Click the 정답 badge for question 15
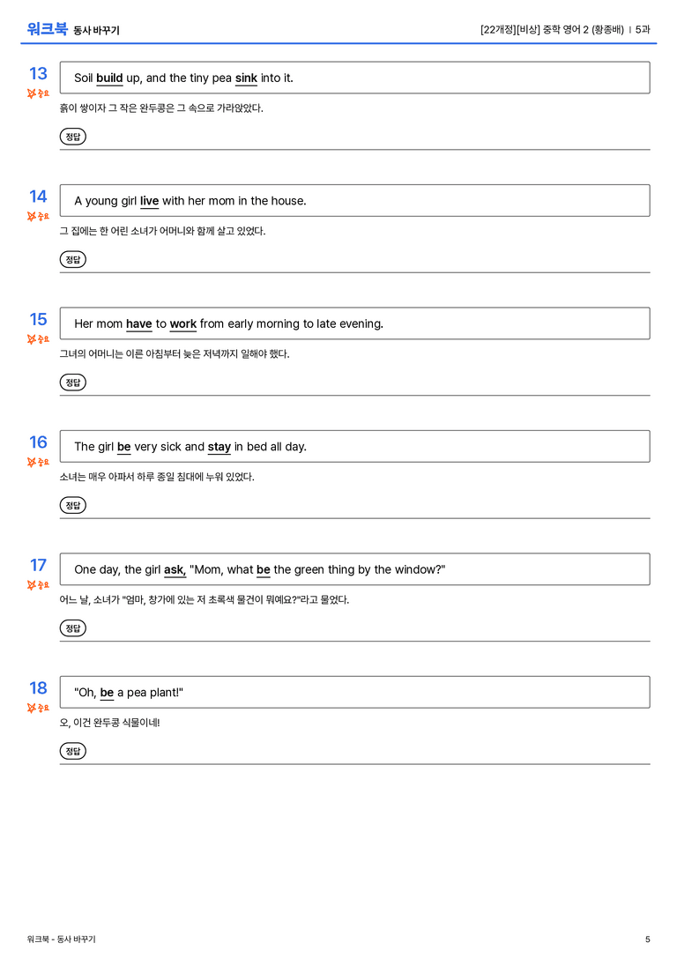This screenshot has height=958, width=677. [x=72, y=382]
